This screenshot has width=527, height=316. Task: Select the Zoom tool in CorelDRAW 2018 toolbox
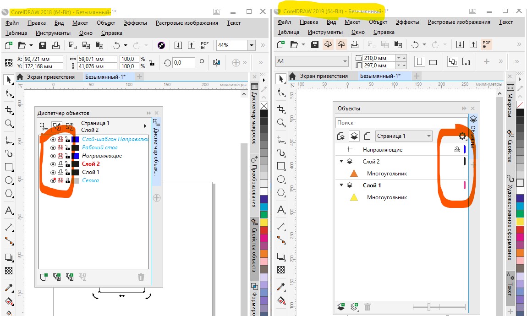point(9,124)
